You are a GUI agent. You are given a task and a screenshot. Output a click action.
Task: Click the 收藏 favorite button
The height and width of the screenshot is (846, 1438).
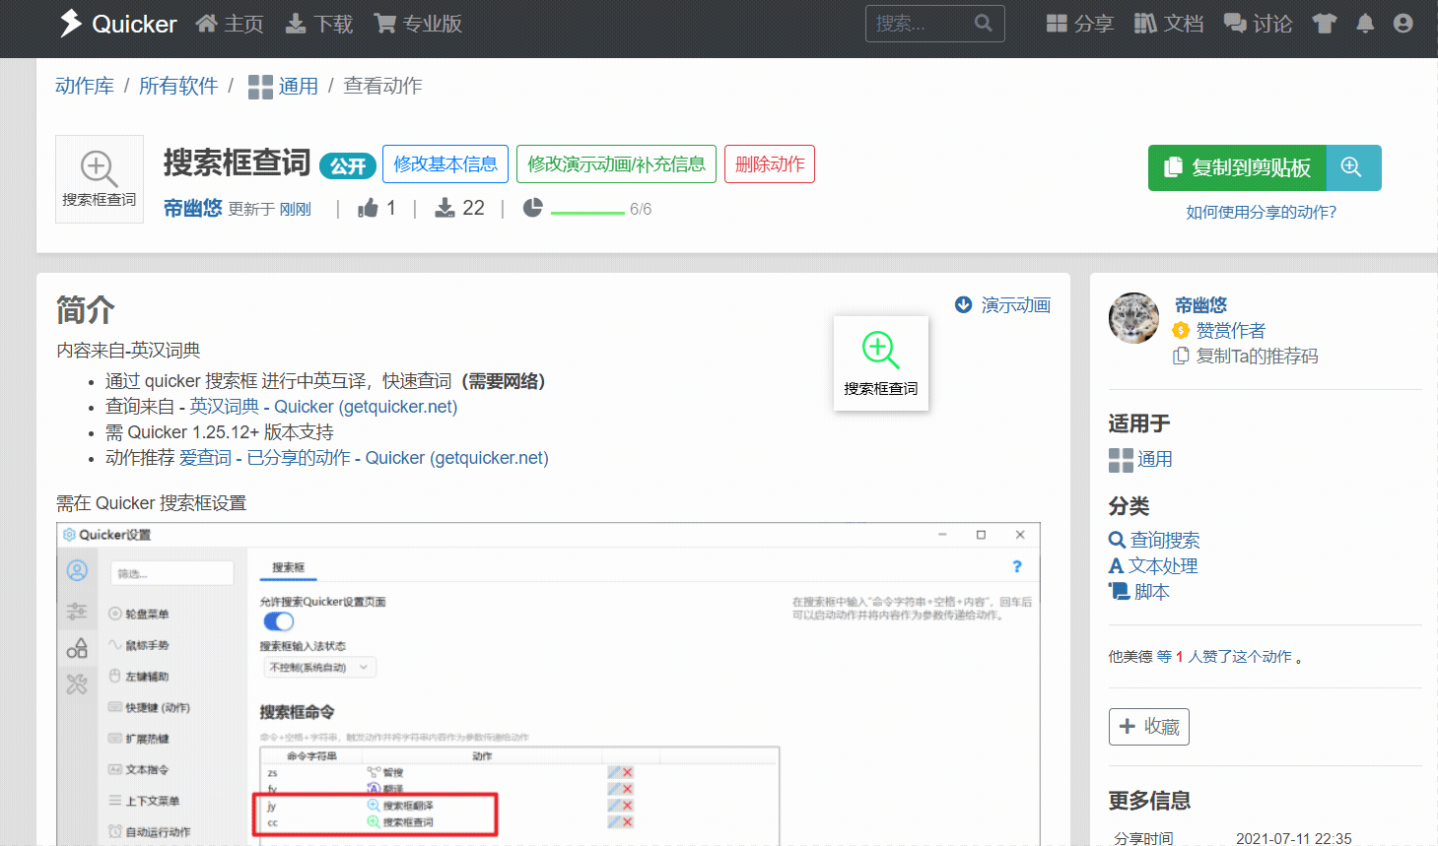(x=1149, y=727)
